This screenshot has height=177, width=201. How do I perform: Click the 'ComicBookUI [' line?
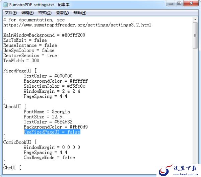pos(20,142)
